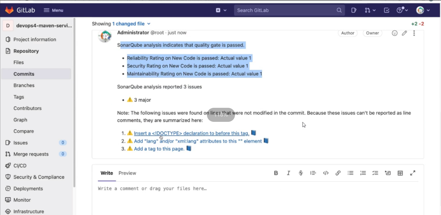Open the Menu in top bar
The height and width of the screenshot is (215, 441).
click(54, 10)
